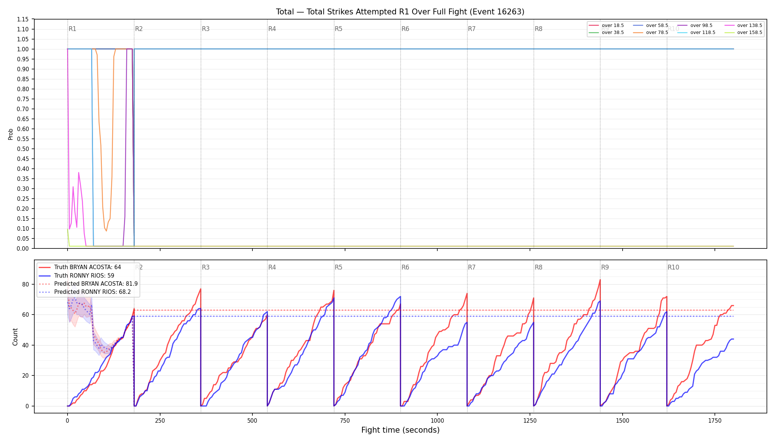The image size is (775, 443).
Task: Select the 'over 78.5' legend entry
Action: pos(651,32)
